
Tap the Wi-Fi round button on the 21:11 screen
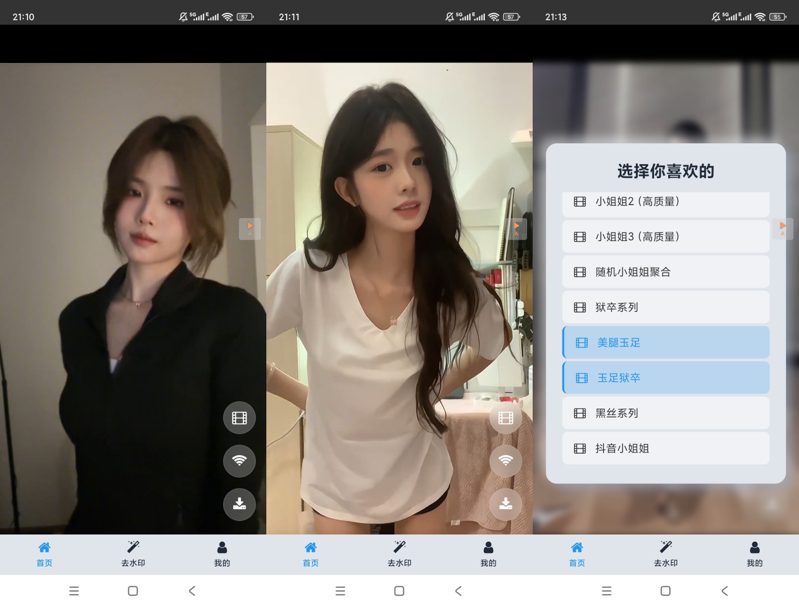click(506, 461)
